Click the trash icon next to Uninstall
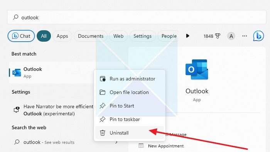This screenshot has width=270, height=152. [x=103, y=133]
